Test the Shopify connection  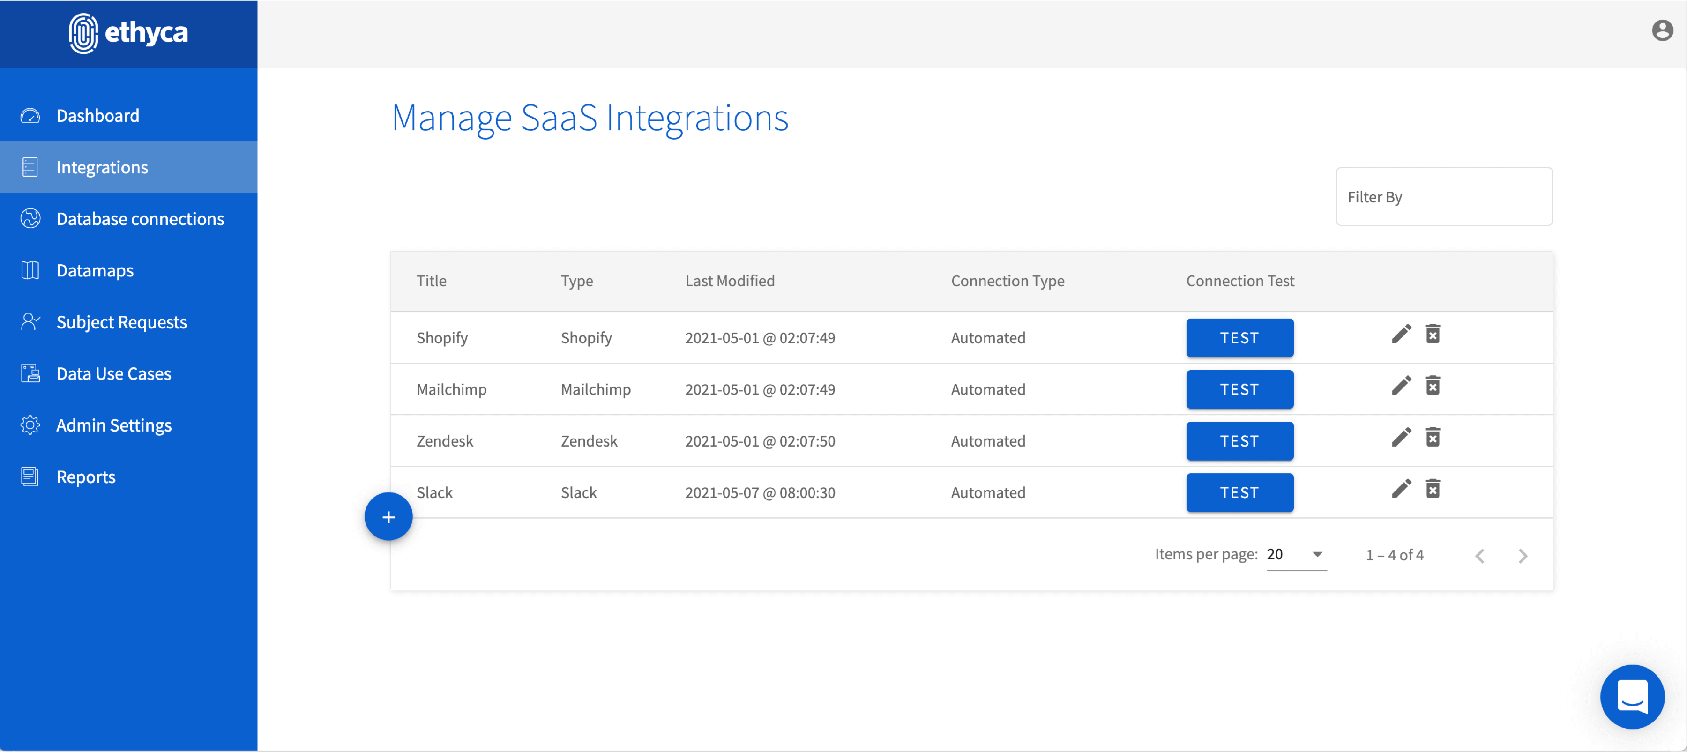coord(1239,338)
